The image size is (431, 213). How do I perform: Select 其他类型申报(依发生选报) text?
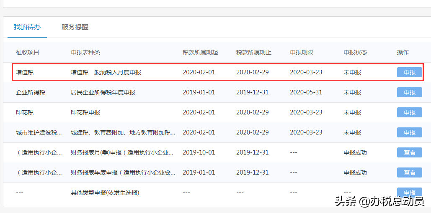tap(105, 193)
